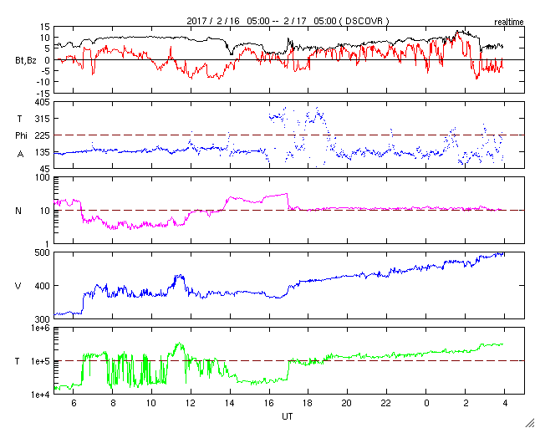
Task: Click the '1e+6' temperature tick label
Action: 41,328
